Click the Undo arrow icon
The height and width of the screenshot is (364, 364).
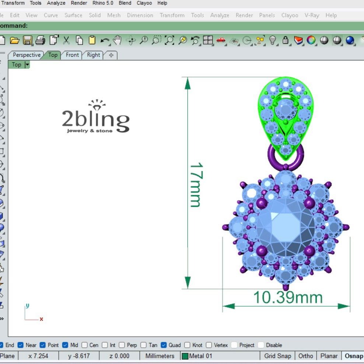tap(105, 40)
